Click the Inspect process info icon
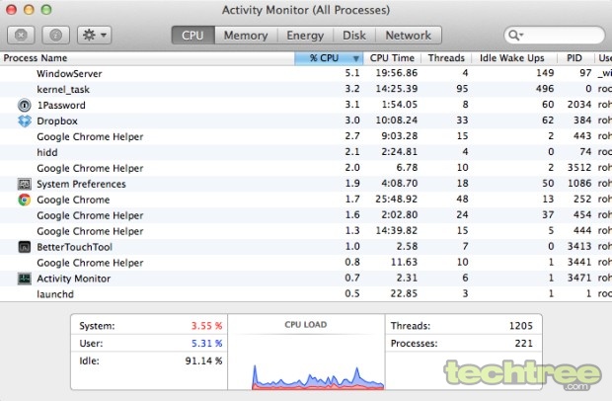 pos(56,36)
